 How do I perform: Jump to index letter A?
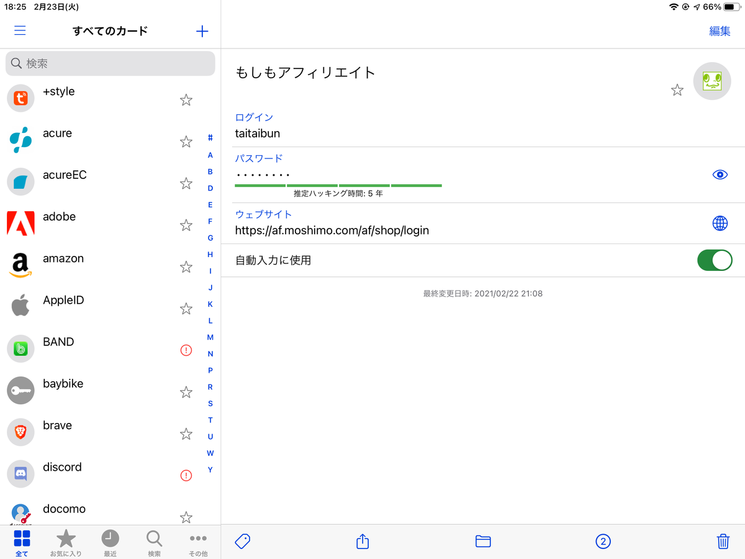click(210, 155)
